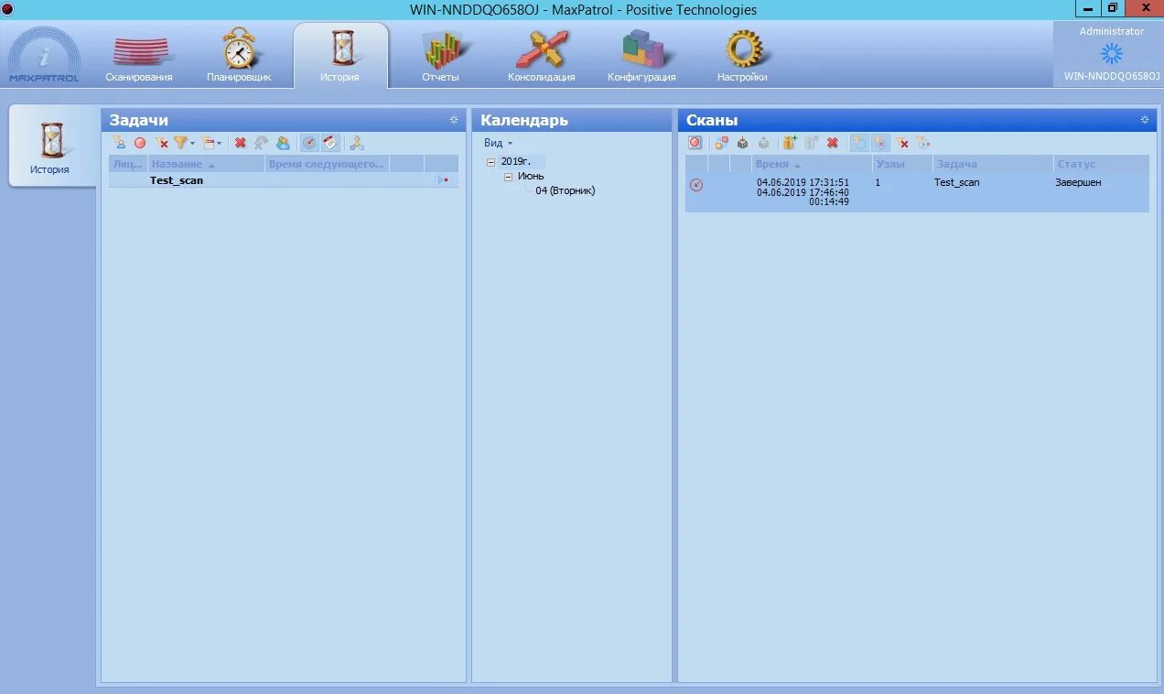Image resolution: width=1164 pixels, height=694 pixels.
Task: Clear the filter with red X in Сканы toolbar
Action: [902, 143]
